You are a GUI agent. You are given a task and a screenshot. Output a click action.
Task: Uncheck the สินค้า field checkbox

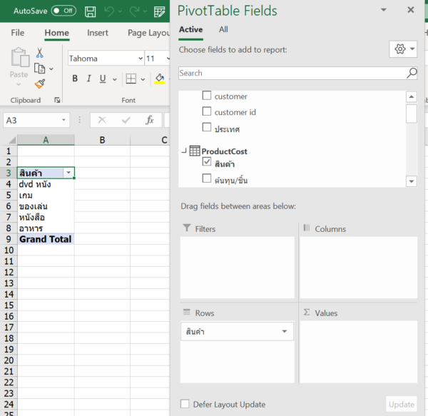coord(207,161)
